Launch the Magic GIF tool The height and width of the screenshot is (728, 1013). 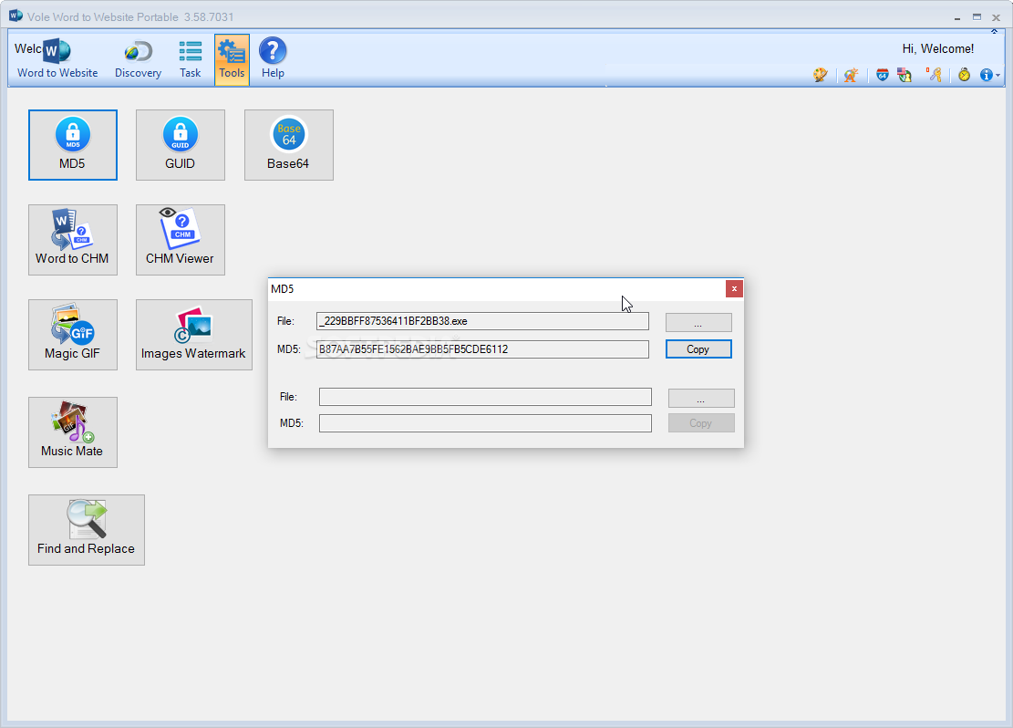[72, 335]
